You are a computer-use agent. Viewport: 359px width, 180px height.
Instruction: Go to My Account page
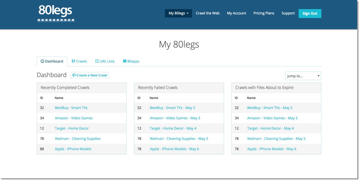(x=236, y=13)
